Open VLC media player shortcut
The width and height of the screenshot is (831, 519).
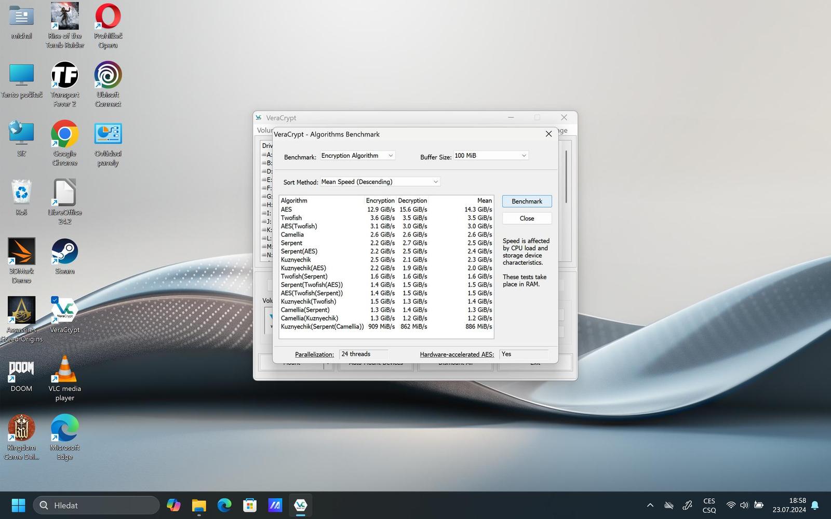[65, 379]
